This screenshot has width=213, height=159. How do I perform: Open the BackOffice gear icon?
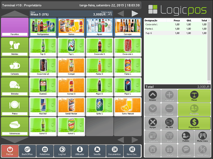[27, 151]
